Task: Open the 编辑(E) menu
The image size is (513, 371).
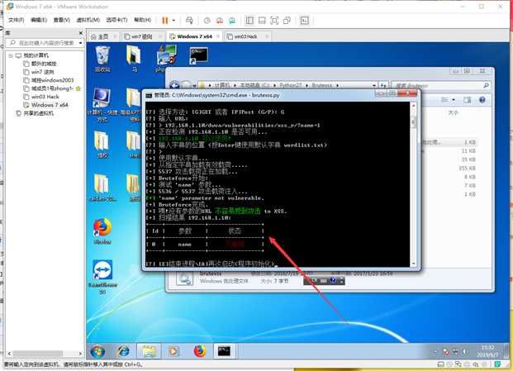Action: 39,20
